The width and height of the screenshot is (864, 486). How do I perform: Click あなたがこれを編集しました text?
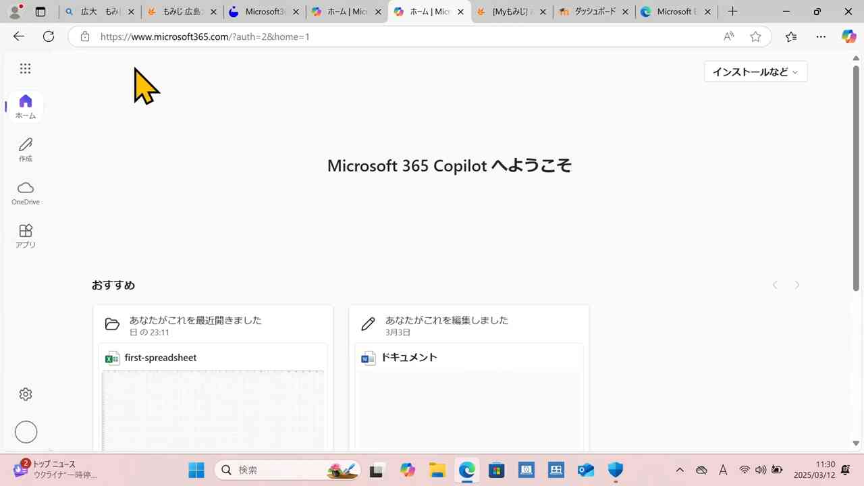(447, 320)
